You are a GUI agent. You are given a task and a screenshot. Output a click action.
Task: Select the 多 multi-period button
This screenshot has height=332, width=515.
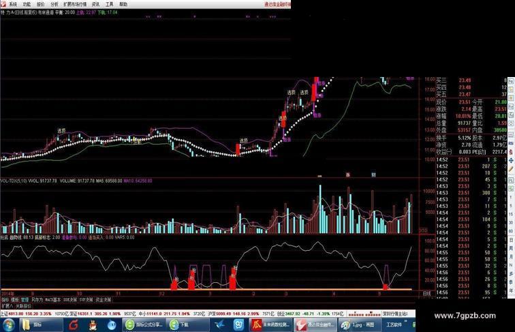pyautogui.click(x=511, y=273)
